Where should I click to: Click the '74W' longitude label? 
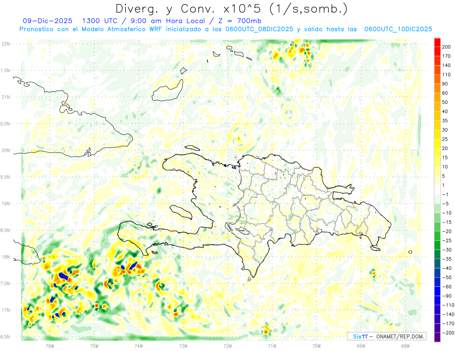point(139,346)
